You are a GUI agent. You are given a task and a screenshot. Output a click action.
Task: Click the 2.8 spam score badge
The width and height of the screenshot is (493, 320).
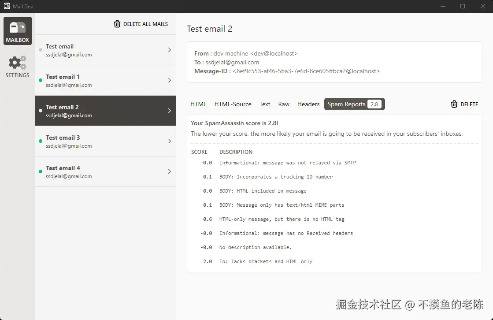click(374, 104)
